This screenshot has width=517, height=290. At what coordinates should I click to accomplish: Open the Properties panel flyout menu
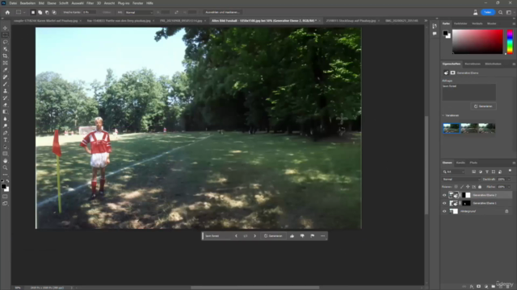[514, 64]
